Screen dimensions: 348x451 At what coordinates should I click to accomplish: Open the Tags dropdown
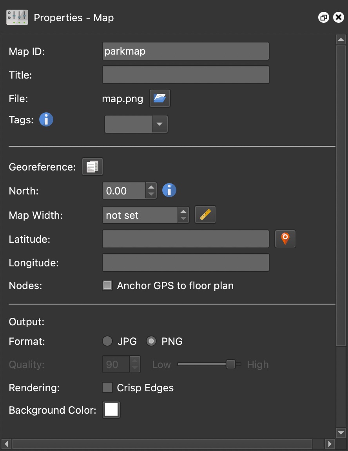click(x=159, y=124)
